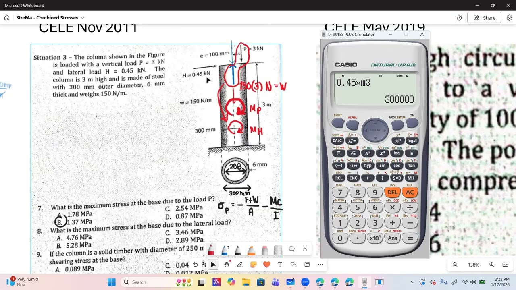The height and width of the screenshot is (290, 516).
Task: Open the templates panel
Action: tap(307, 265)
